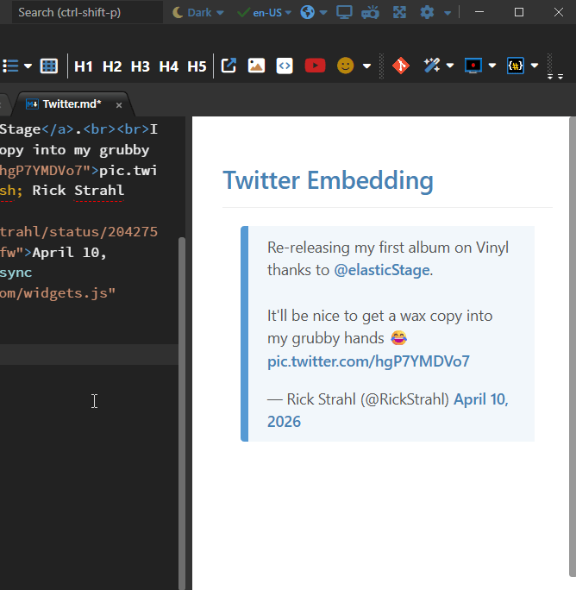The image size is (576, 590).
Task: Click 'Re-releasing my first album' preview text
Action: (359, 248)
